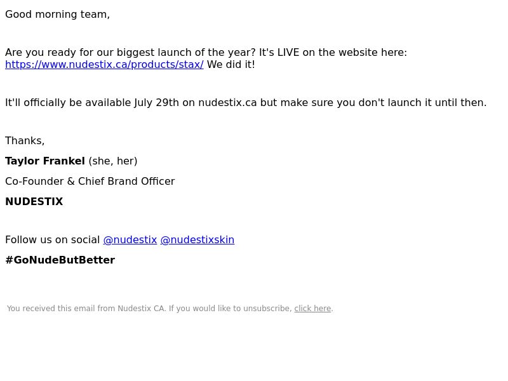Click the "We did it!" text
The height and width of the screenshot is (381, 508).
pos(231,65)
